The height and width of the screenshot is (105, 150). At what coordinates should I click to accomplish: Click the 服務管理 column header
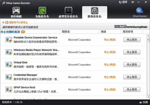click(x=132, y=32)
